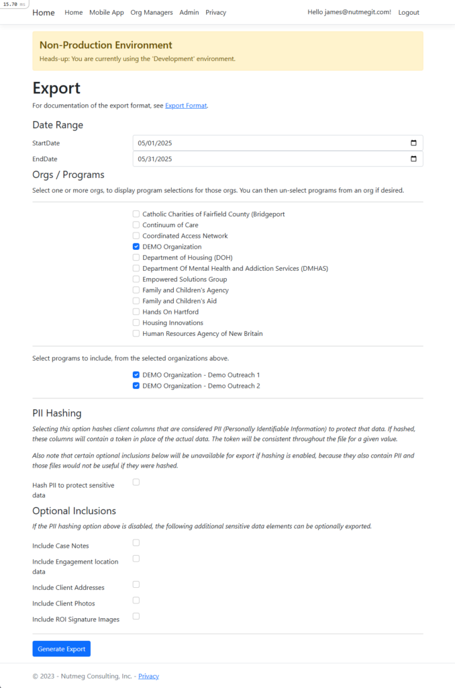Select the Continuum of Care checkbox

tap(136, 225)
